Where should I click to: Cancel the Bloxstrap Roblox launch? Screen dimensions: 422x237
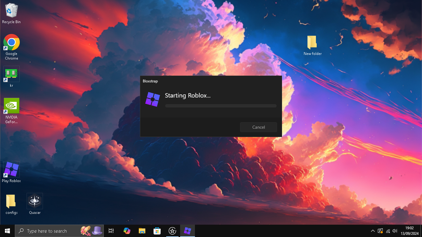pyautogui.click(x=259, y=127)
